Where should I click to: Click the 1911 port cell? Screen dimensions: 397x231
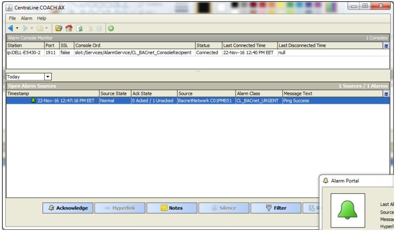[52, 52]
